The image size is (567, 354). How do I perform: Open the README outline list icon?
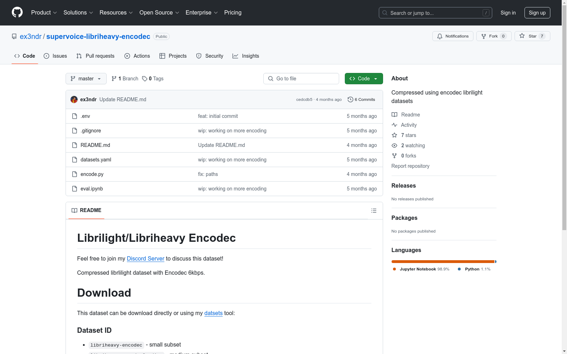[x=374, y=211]
